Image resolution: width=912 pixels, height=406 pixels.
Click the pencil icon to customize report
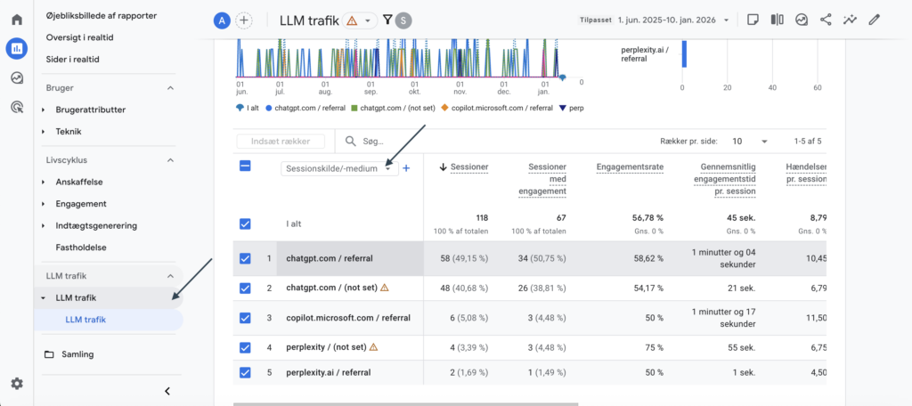coord(875,20)
